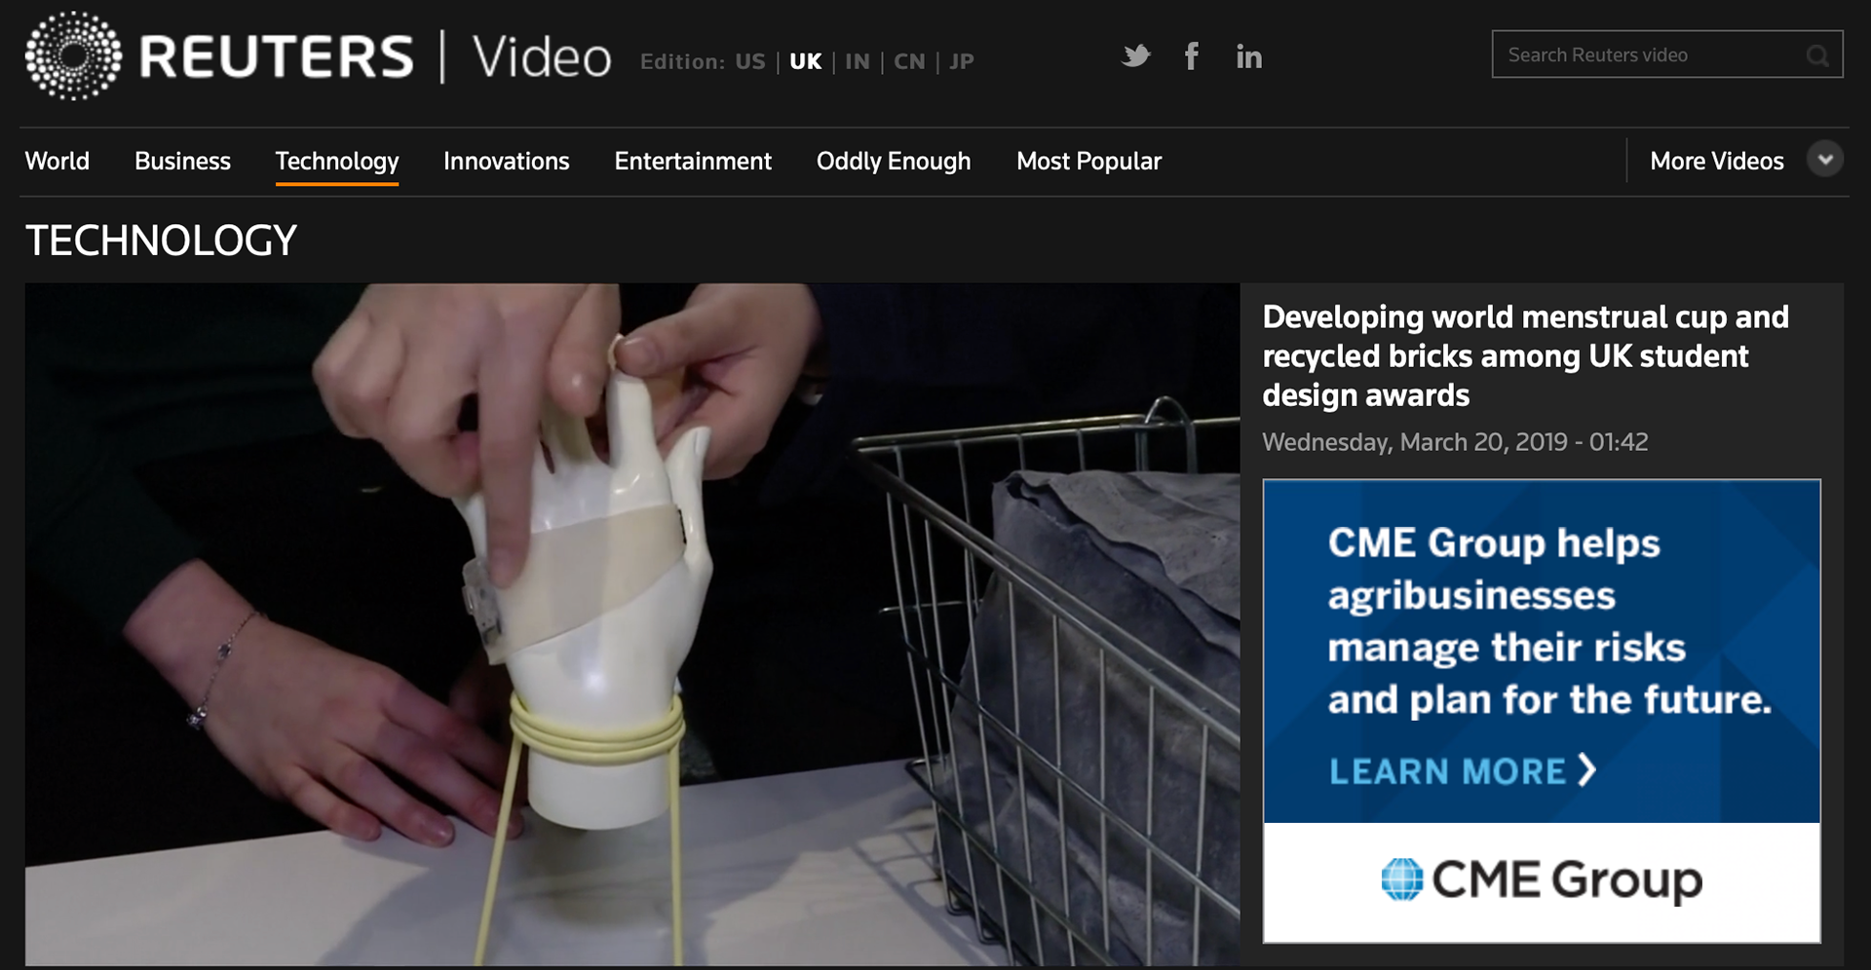Switch to the World tab
The height and width of the screenshot is (970, 1871).
click(x=57, y=161)
